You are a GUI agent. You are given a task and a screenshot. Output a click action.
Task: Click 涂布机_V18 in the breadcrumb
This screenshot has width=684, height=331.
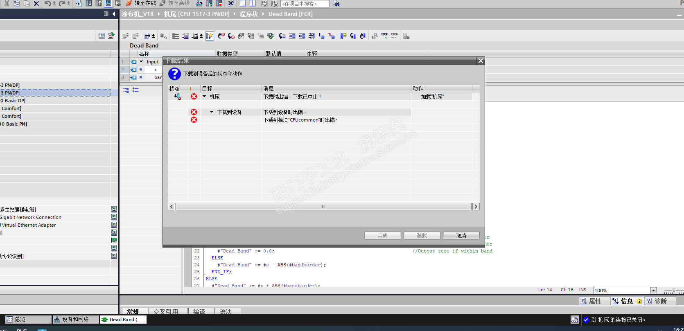pos(138,14)
